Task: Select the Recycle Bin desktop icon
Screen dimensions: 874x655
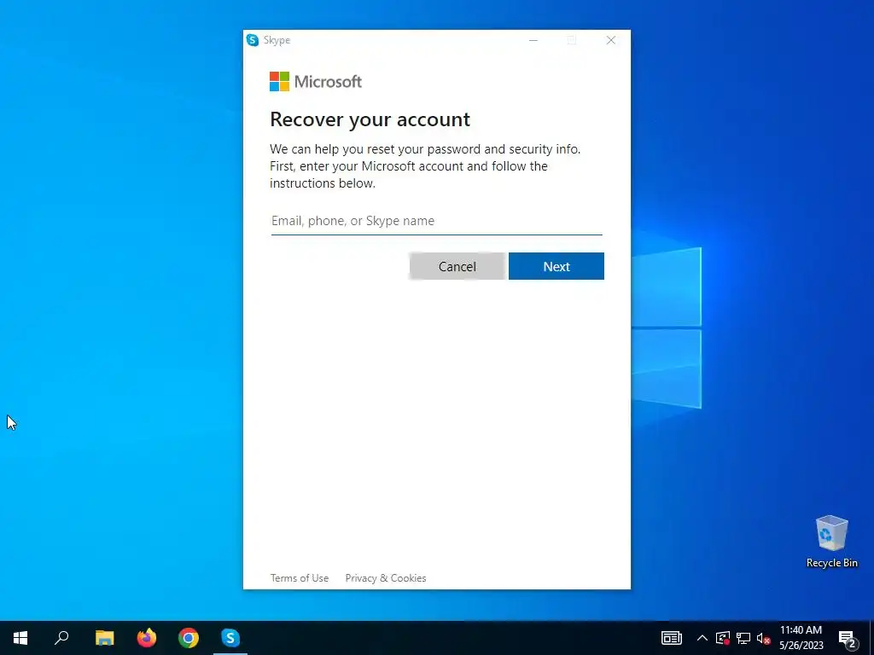Action: tap(831, 542)
